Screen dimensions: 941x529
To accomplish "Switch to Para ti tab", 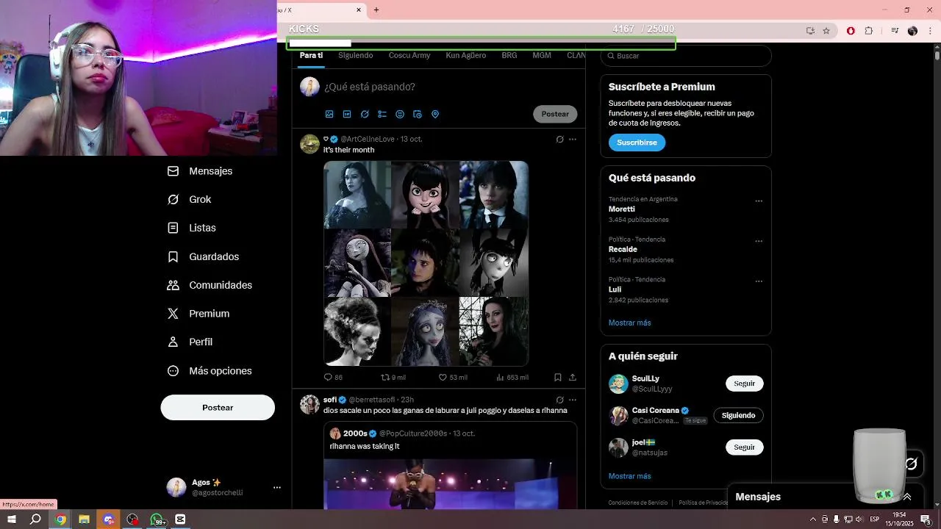I will coord(311,56).
